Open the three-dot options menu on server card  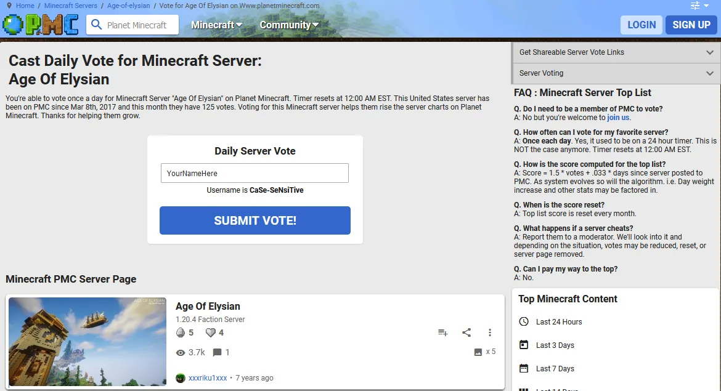(490, 332)
